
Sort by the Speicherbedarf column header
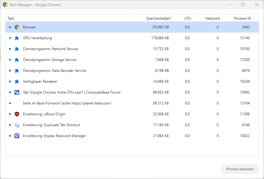tap(154, 18)
